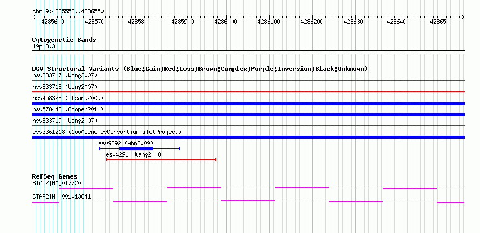The image size is (480, 233).
Task: Click the STAP2|NM_001013841 gene label
Action: (61, 197)
